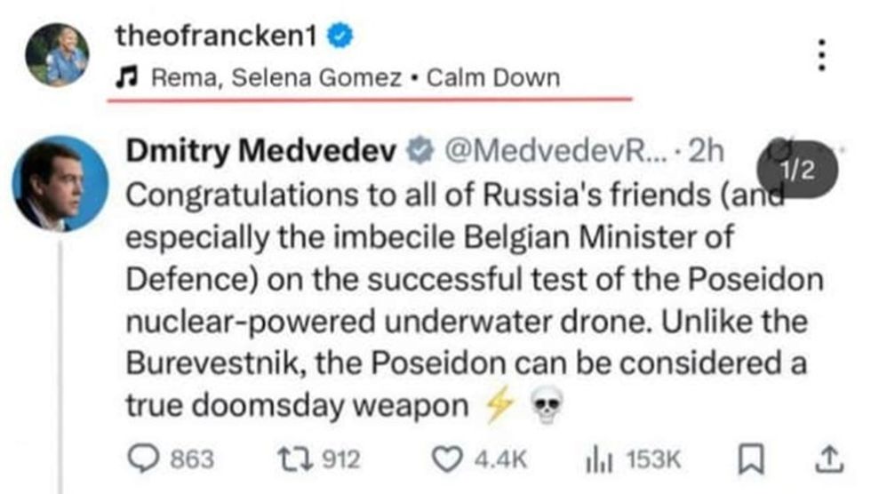This screenshot has width=871, height=494.
Task: Click the reply comment icon
Action: pos(142,458)
